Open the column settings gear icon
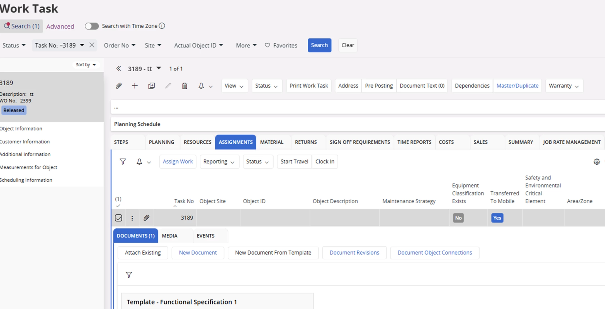This screenshot has height=309, width=605. pos(596,162)
